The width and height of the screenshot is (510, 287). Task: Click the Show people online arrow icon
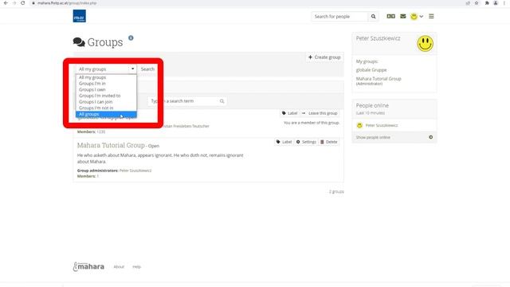[430, 137]
